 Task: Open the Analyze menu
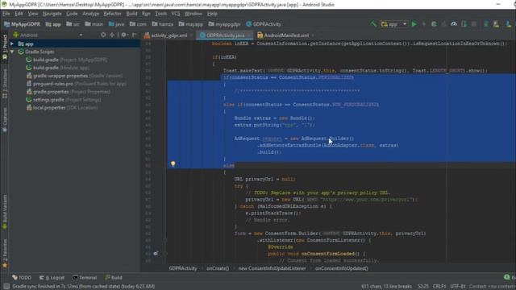click(91, 14)
